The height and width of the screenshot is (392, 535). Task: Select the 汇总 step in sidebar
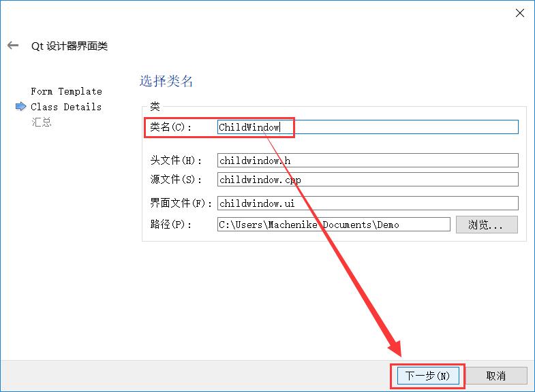(x=41, y=122)
